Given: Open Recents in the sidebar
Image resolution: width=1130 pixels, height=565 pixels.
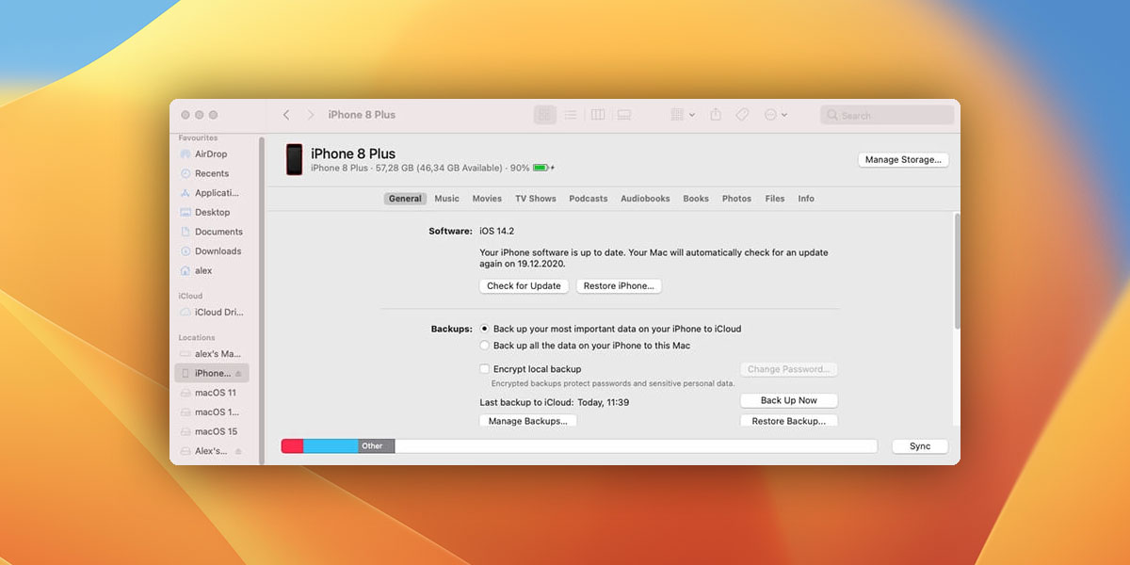Looking at the screenshot, I should point(211,173).
